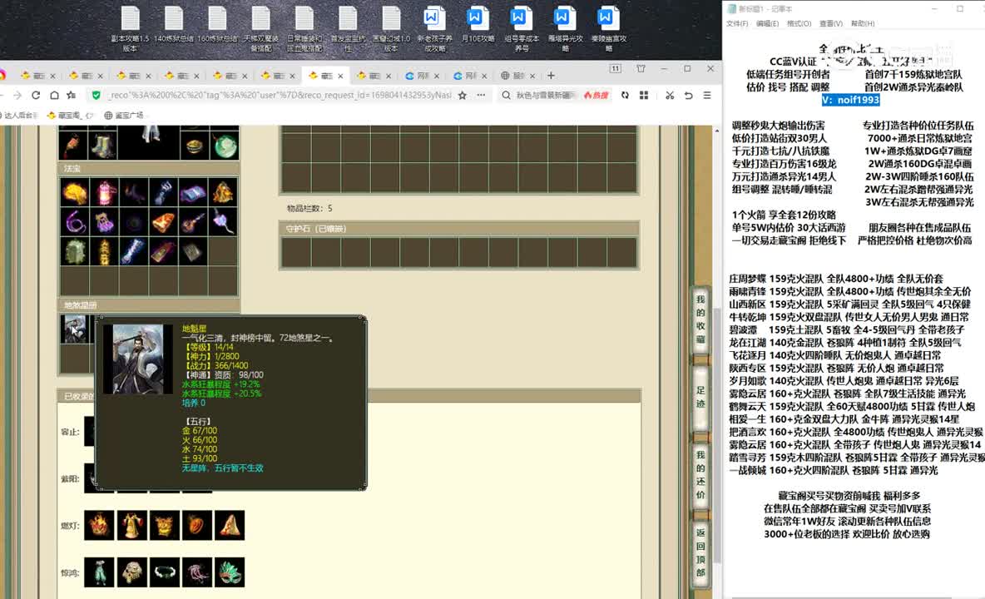Click the 足迹 side button
Viewport: 985px width, 599px height.
point(700,397)
